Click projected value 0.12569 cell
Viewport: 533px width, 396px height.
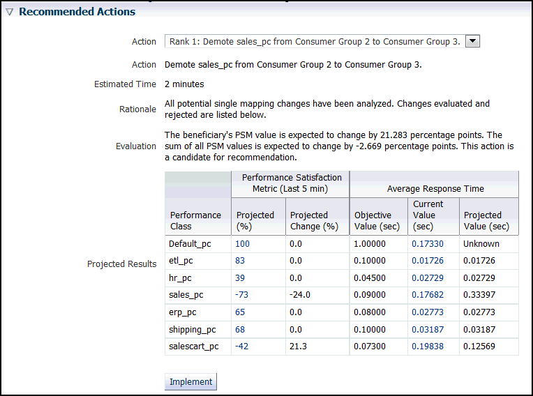(x=489, y=346)
